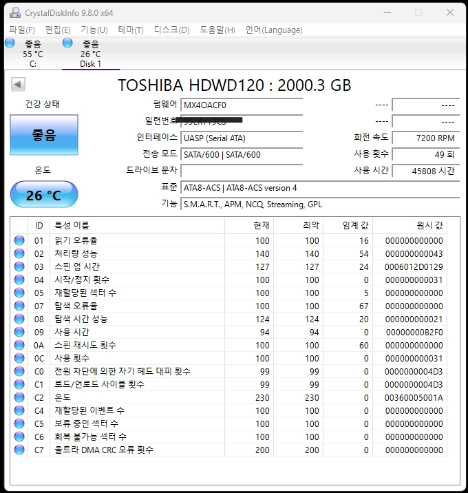
Task: Click the 원시 값 column header
Action: tap(410, 225)
